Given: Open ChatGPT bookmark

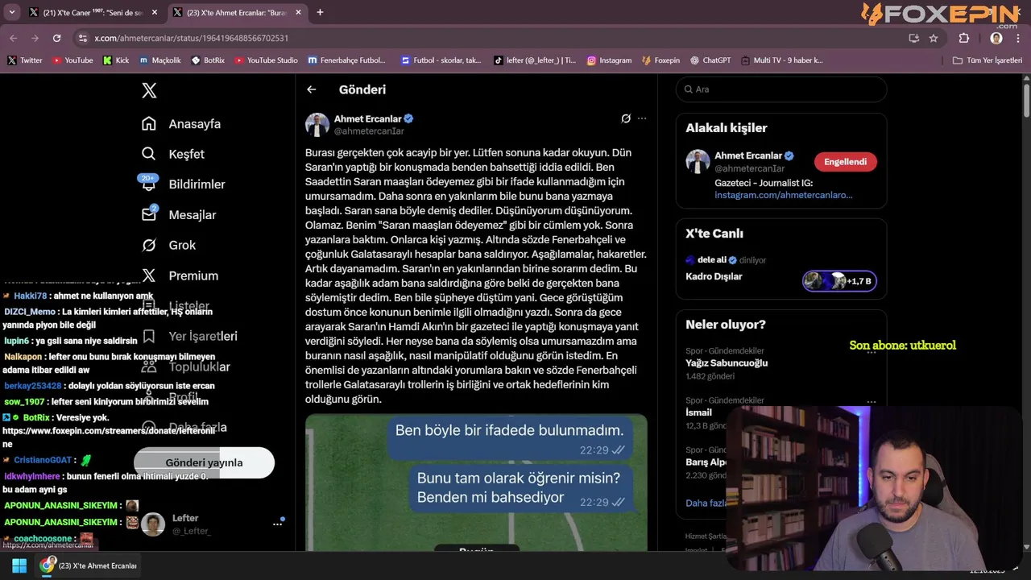Looking at the screenshot, I should [710, 60].
